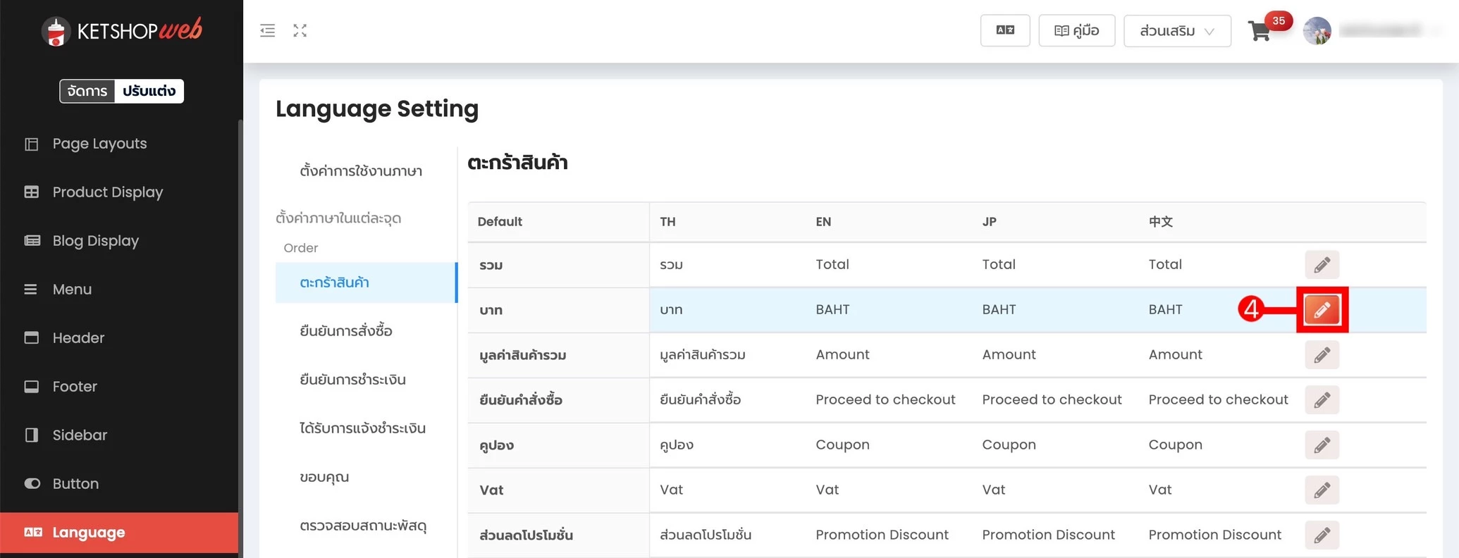Click the language translate icon button in header
The image size is (1459, 558).
point(1004,30)
